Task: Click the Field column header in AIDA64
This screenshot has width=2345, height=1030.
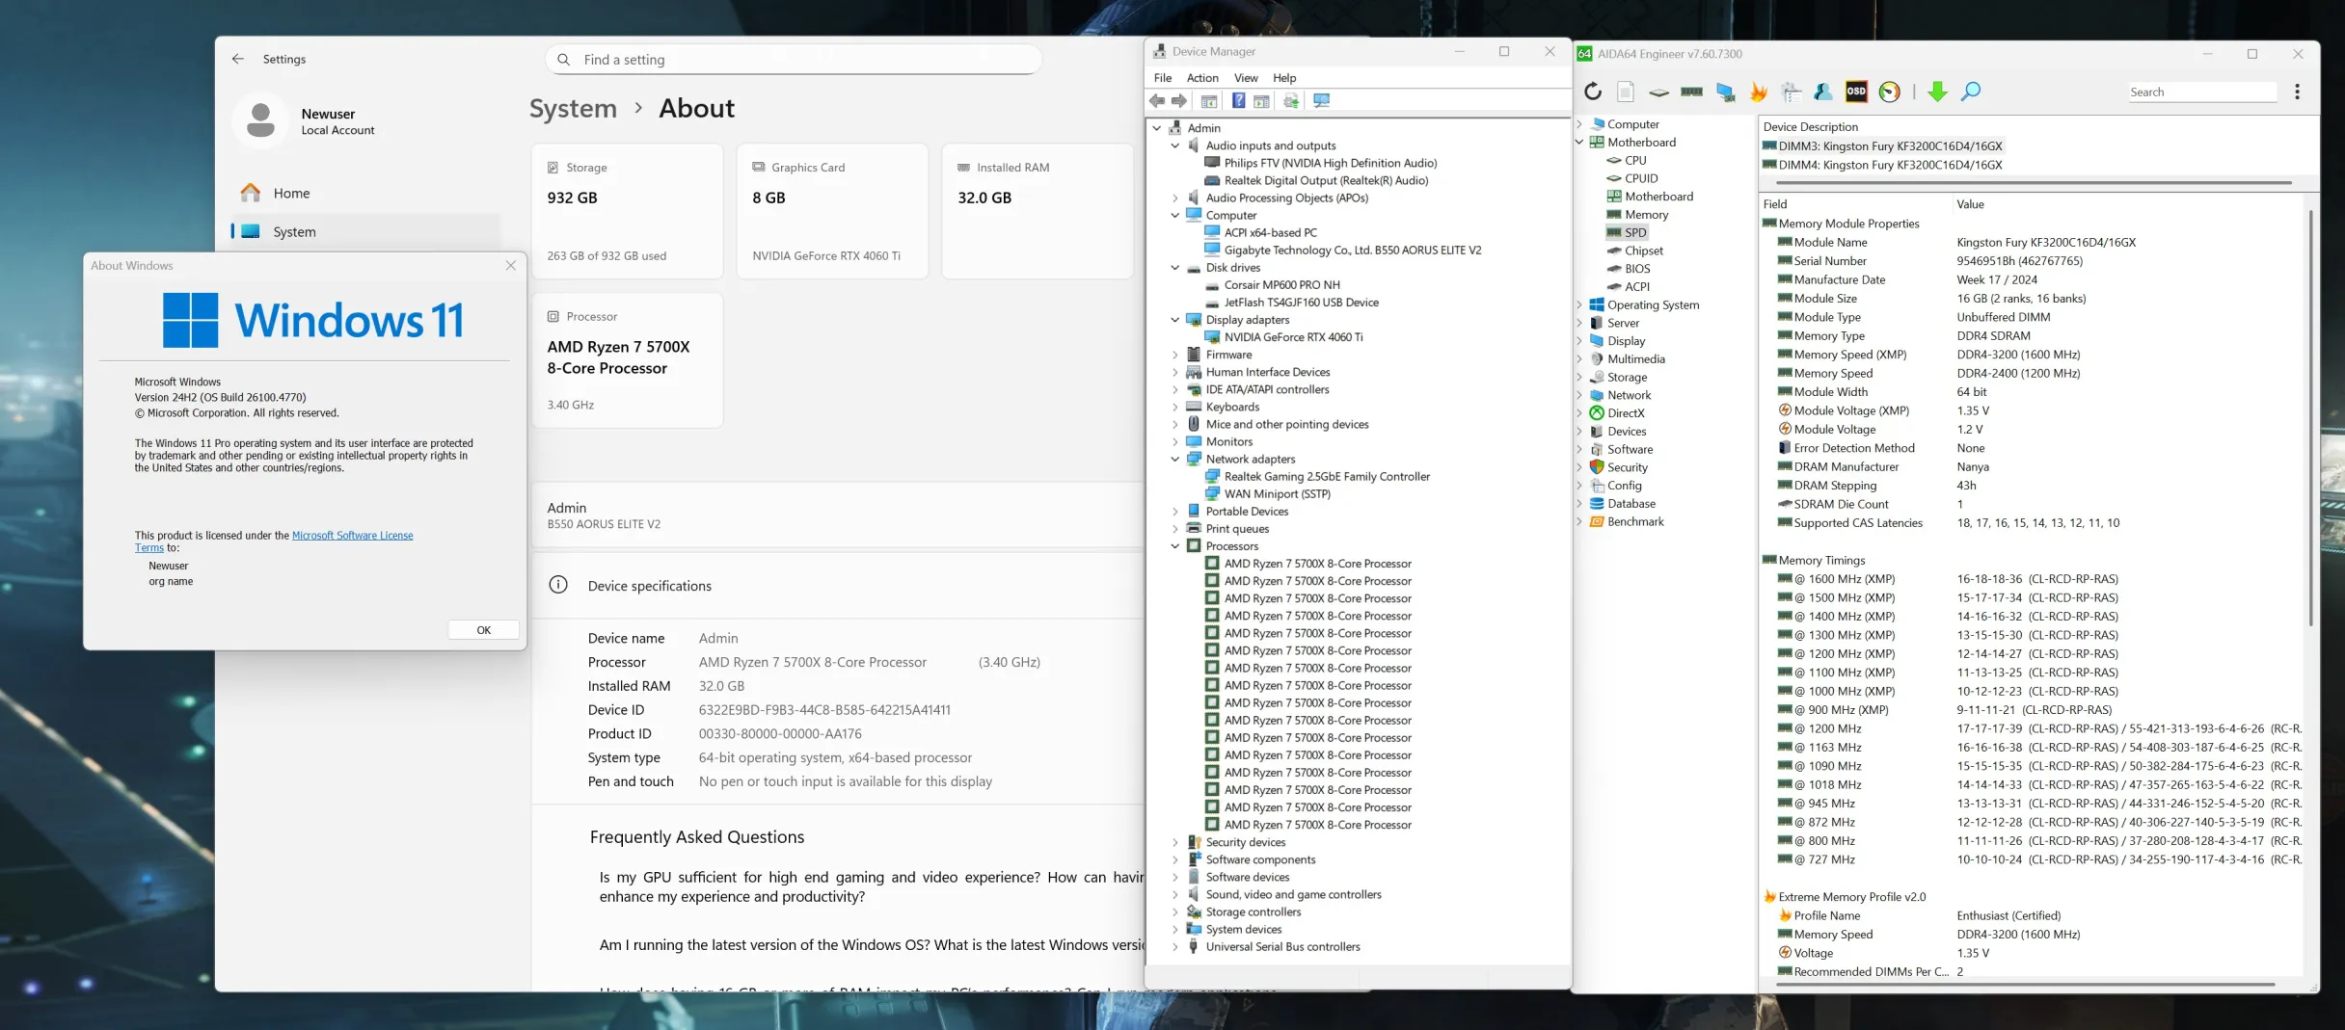Action: (x=1855, y=204)
